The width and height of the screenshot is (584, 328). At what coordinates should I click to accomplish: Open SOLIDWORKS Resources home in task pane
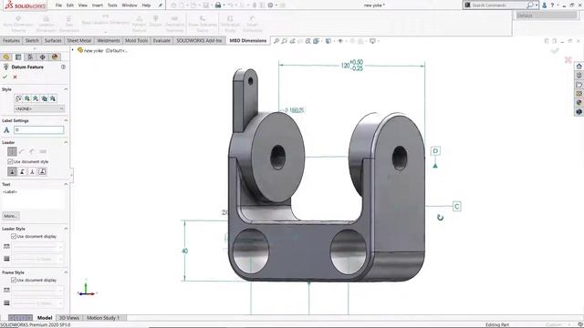pos(579,67)
